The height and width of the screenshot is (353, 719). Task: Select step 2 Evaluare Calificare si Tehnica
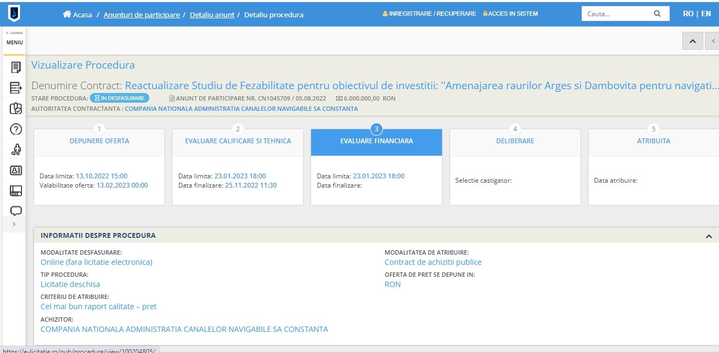[x=238, y=142]
